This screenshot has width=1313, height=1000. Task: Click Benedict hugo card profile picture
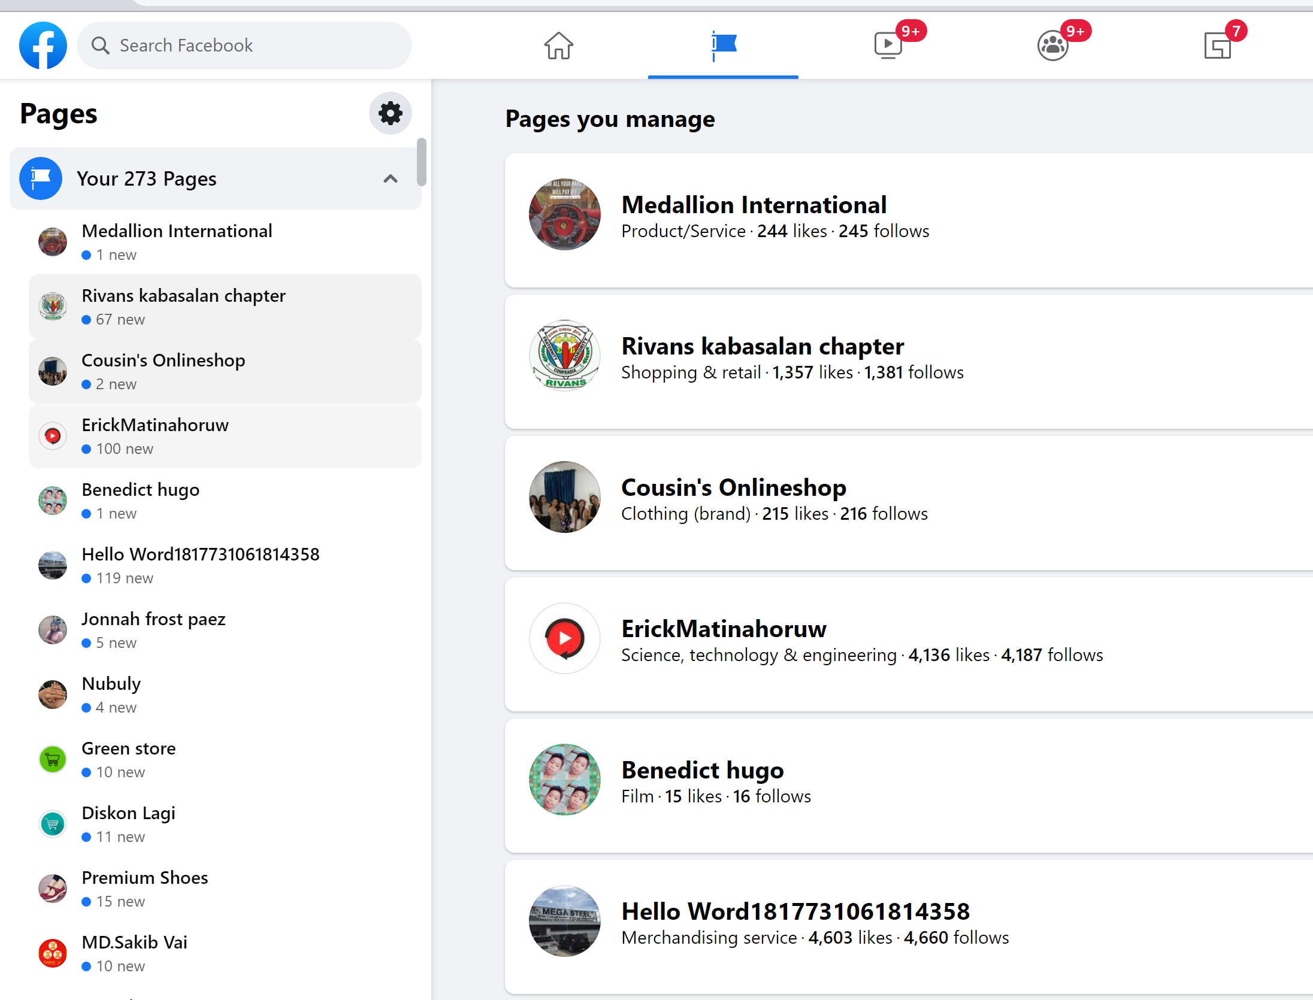(x=565, y=780)
